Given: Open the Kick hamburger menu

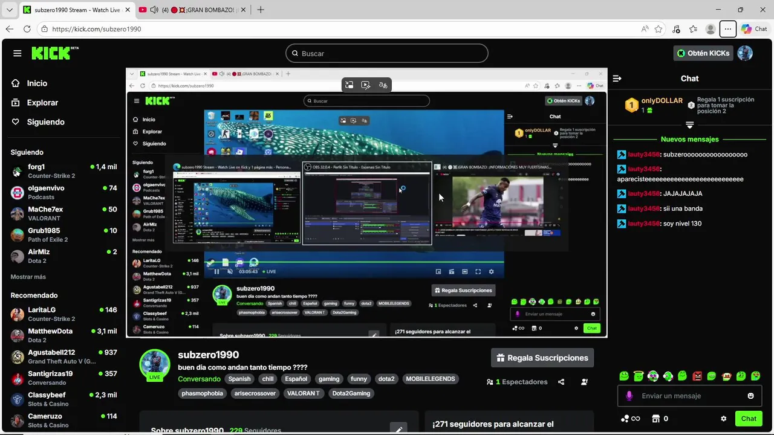Looking at the screenshot, I should point(18,53).
